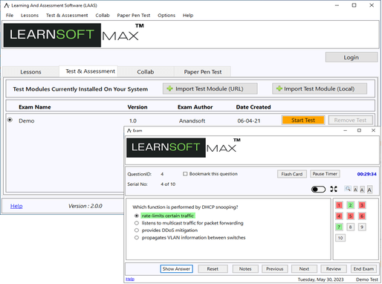Click the fullscreen expand icon in Exam window
Screen dimensions: 382x284
(334, 189)
